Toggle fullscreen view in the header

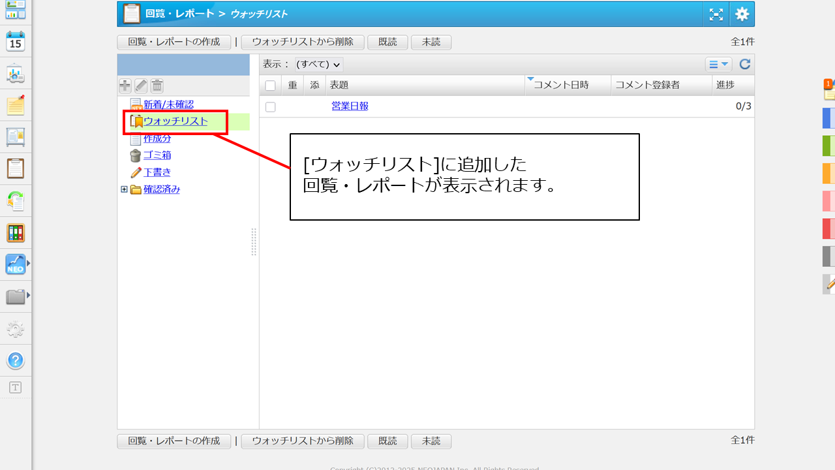716,14
